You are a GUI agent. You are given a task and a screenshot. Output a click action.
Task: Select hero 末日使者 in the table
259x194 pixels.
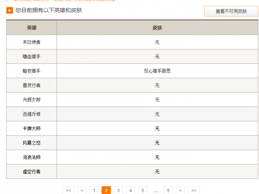(32, 42)
